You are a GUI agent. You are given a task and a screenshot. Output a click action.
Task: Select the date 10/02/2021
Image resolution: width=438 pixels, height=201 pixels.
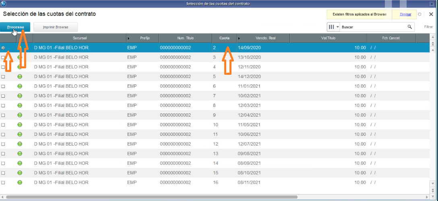249,96
